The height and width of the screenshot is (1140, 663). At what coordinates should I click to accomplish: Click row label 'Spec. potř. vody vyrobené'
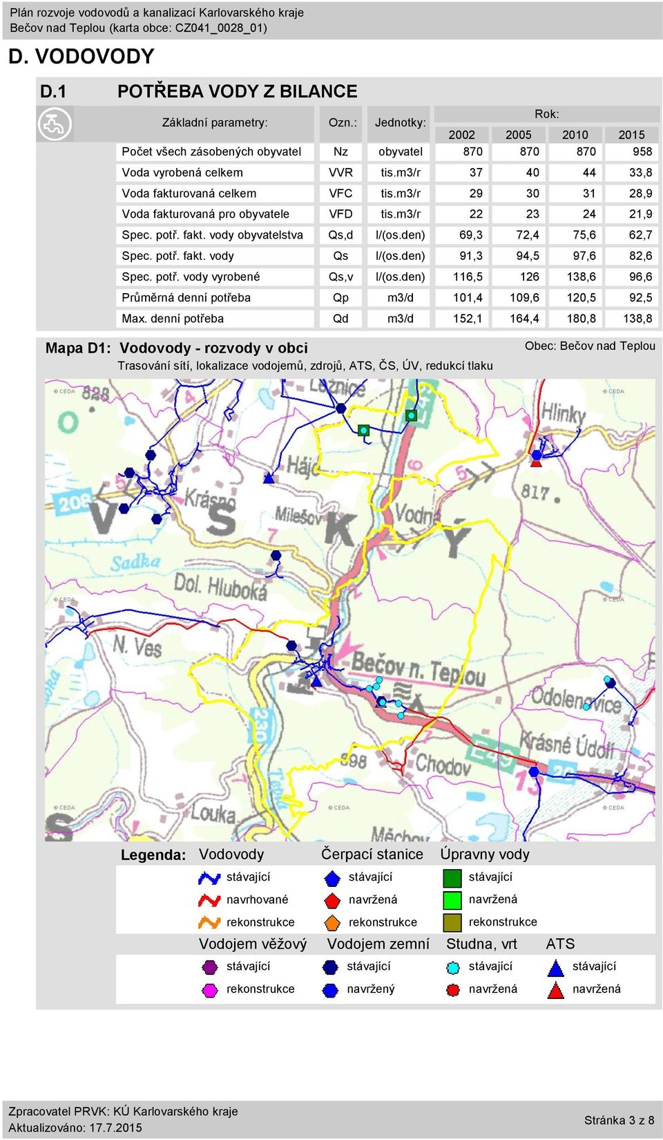coord(191,277)
